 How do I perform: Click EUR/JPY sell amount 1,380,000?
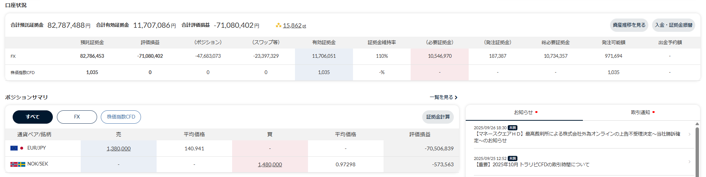click(119, 149)
